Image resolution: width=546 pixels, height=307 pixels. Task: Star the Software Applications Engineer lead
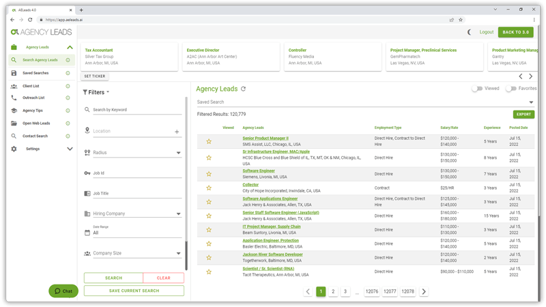(209, 202)
